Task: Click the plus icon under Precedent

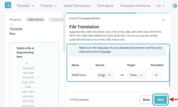Action: point(156,75)
